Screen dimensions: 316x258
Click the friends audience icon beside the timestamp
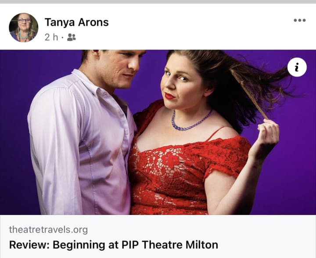pyautogui.click(x=72, y=37)
